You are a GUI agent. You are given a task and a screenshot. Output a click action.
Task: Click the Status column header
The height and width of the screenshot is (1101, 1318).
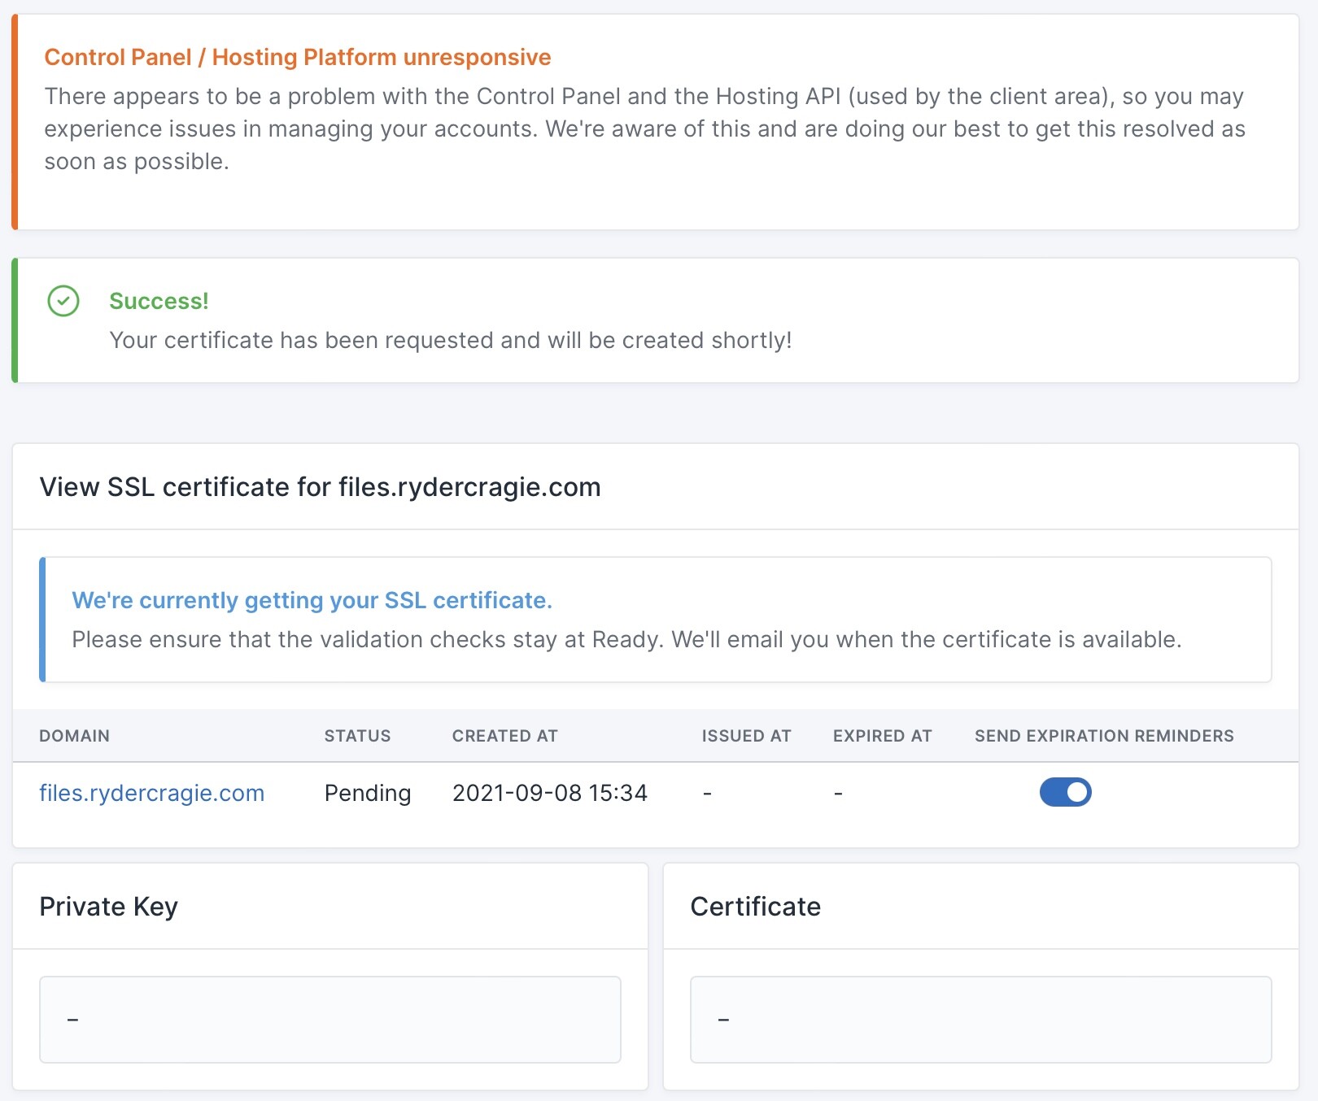click(357, 736)
